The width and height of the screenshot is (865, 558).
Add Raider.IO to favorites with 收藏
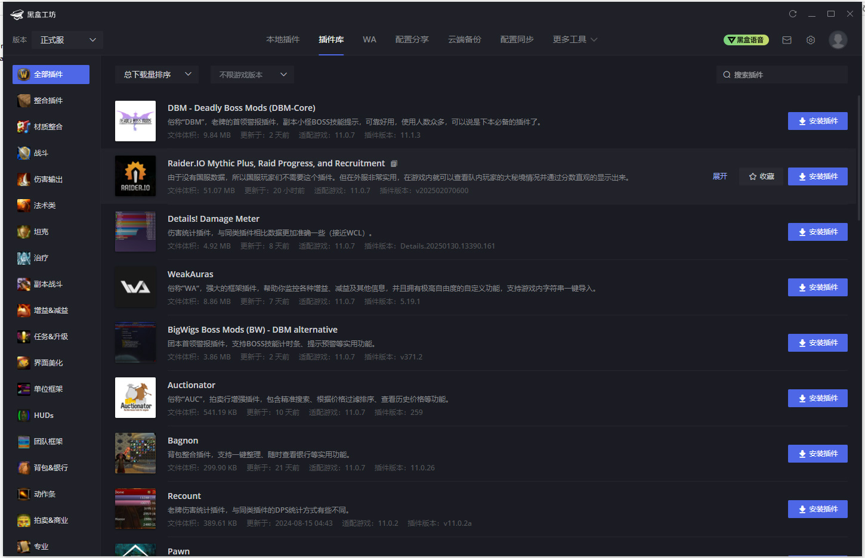(761, 176)
